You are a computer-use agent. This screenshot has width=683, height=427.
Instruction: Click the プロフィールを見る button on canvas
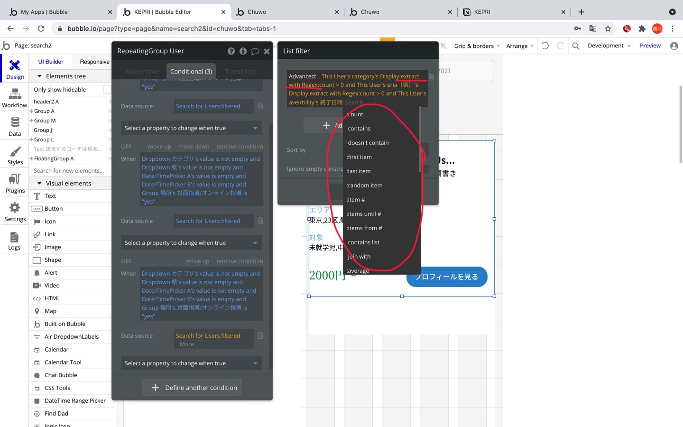447,277
